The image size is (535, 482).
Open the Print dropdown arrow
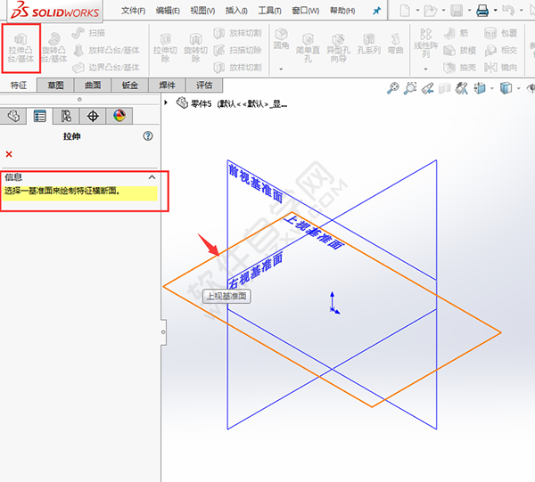[x=496, y=11]
